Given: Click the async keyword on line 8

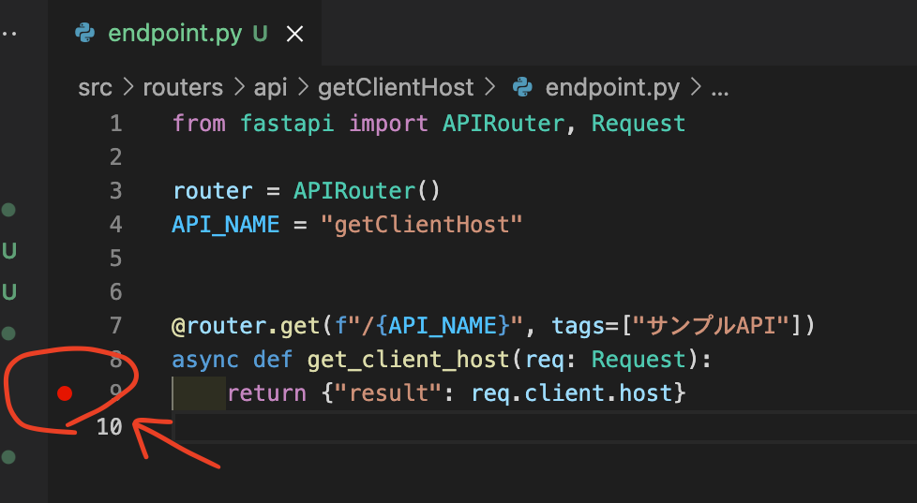Looking at the screenshot, I should click(x=205, y=360).
